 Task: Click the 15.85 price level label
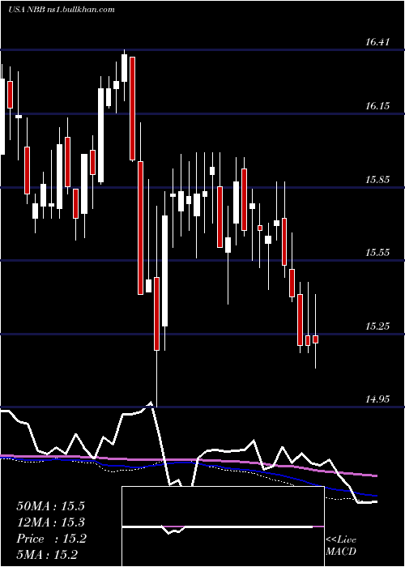pos(377,180)
